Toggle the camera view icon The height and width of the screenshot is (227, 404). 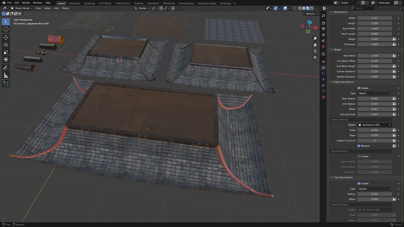pos(315,51)
